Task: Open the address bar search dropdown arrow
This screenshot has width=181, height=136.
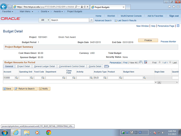Action: [79, 7]
